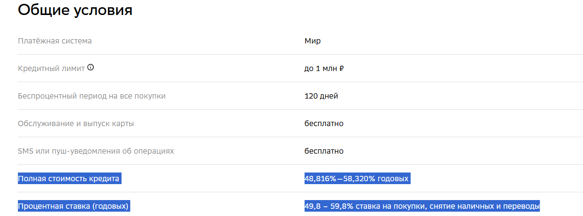Click the до 1 млн ₽ value
The width and height of the screenshot is (583, 216).
coord(324,69)
